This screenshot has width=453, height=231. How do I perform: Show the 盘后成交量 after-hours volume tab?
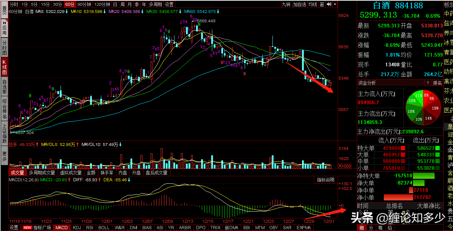pos(156,173)
